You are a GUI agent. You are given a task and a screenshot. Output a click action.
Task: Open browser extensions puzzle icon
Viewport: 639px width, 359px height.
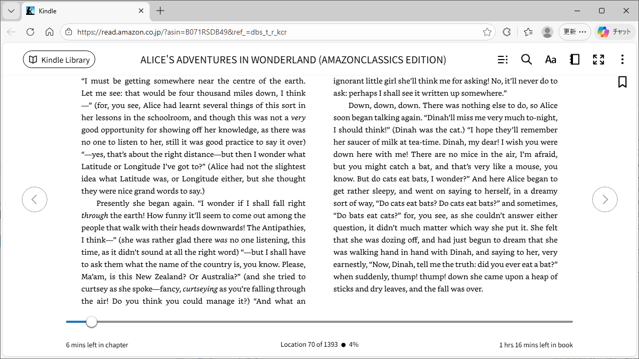point(506,32)
